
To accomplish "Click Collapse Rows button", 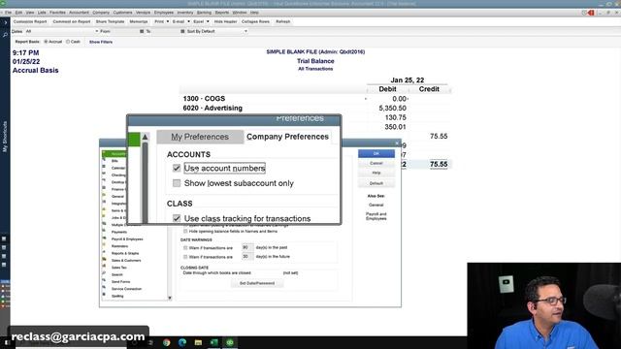I will coord(255,21).
